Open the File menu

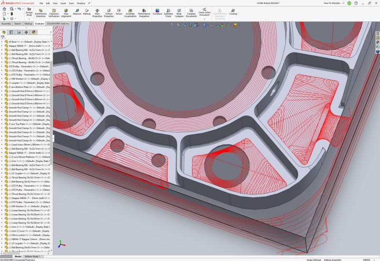[x=41, y=3]
